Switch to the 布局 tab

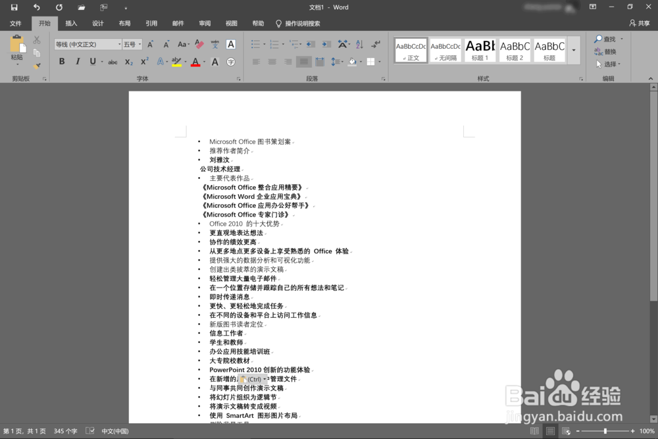[124, 24]
